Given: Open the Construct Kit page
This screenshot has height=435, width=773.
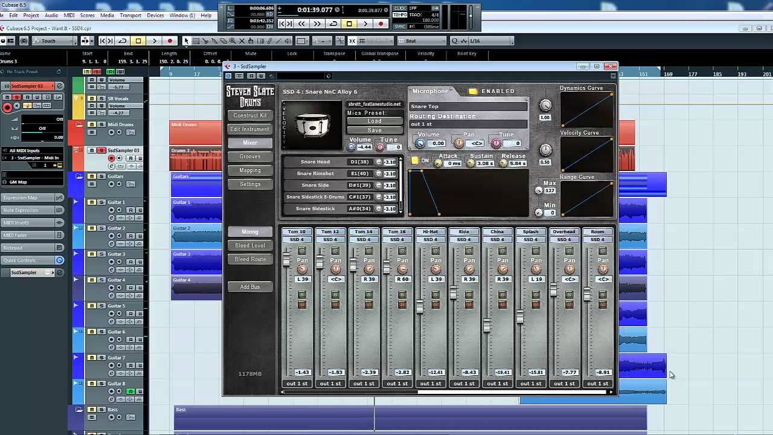Looking at the screenshot, I should pos(250,115).
